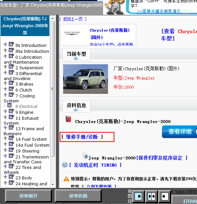This screenshot has height=204, width=197.
Task: Click the book icon beside 24 Heating
Action: tap(11, 183)
